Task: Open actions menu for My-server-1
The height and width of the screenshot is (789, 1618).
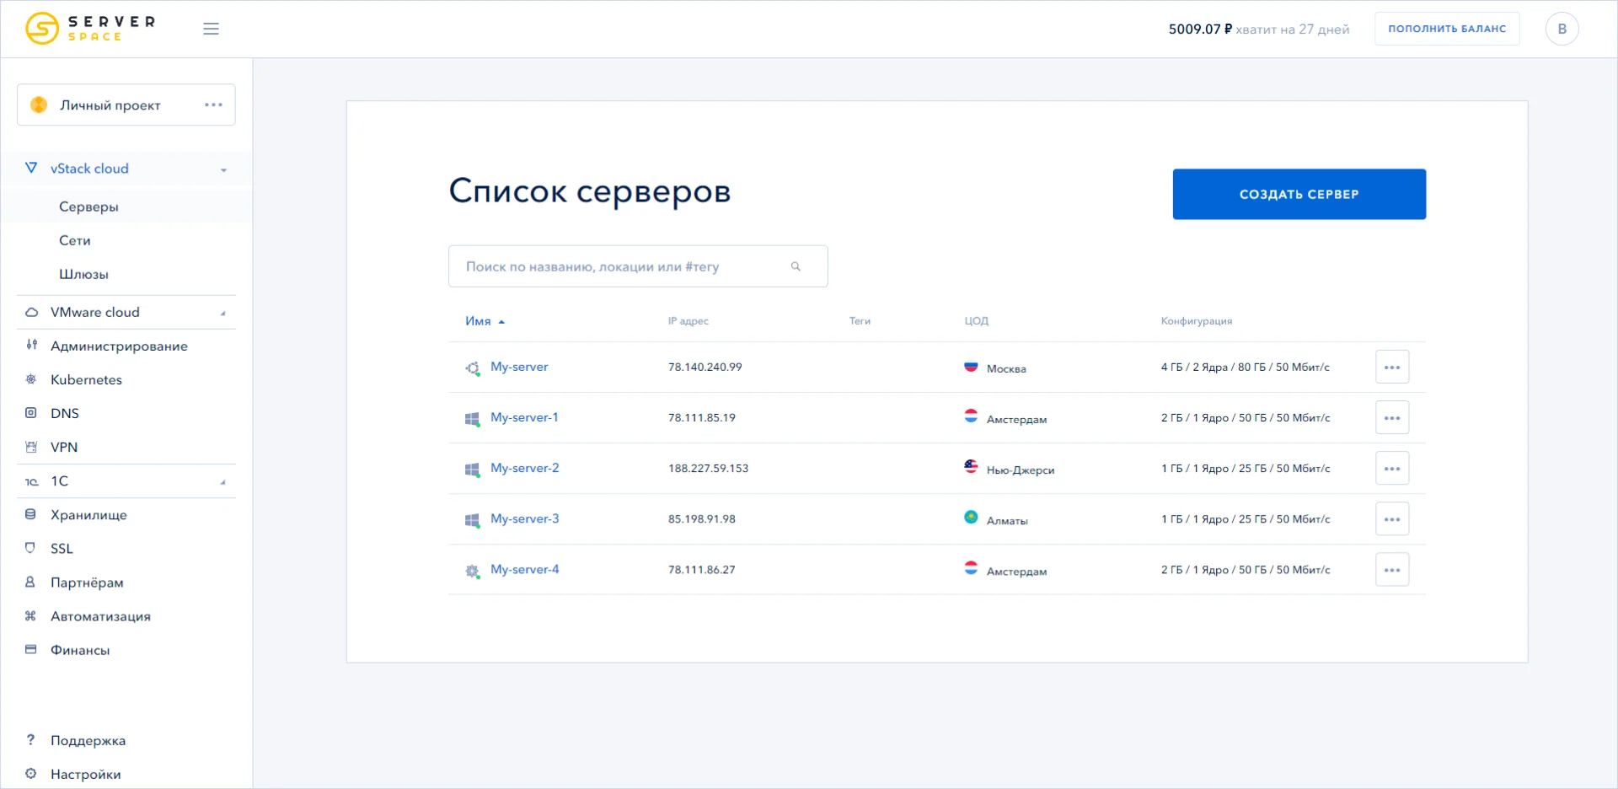Action: pyautogui.click(x=1392, y=417)
